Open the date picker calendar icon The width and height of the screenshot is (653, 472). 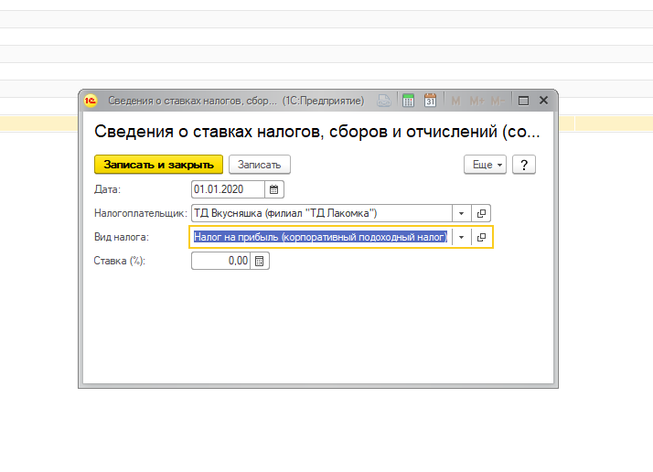(274, 189)
